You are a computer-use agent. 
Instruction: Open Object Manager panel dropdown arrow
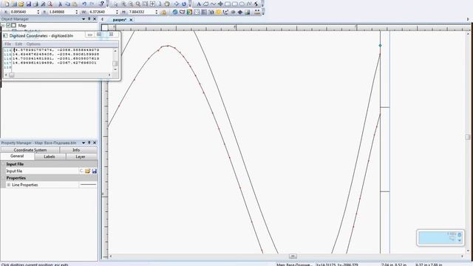(x=84, y=19)
